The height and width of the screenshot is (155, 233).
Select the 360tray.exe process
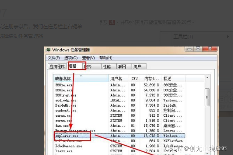click(x=119, y=95)
